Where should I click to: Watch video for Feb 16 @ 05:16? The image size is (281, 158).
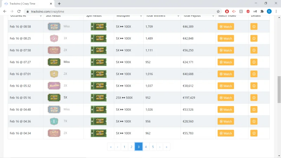[226, 98]
